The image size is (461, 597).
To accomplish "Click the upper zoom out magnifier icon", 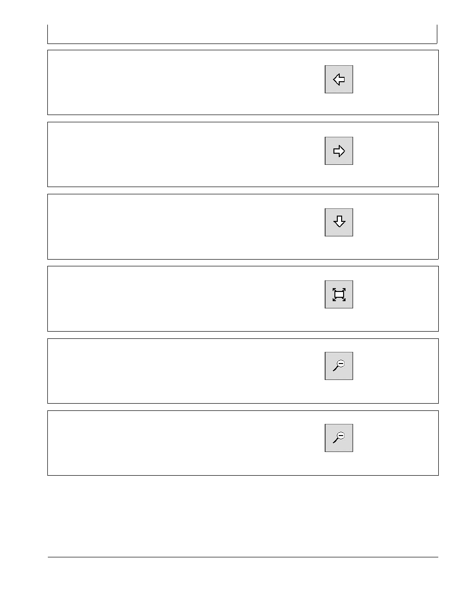I will coord(339,366).
